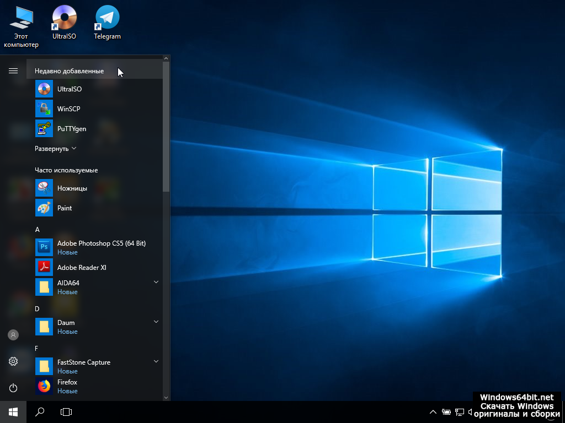Open PuTTYgen in recently added apps
The width and height of the screenshot is (565, 423).
(x=71, y=129)
